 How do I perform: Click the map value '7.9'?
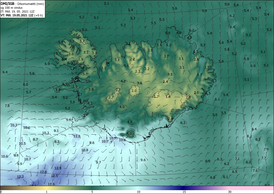266,149
